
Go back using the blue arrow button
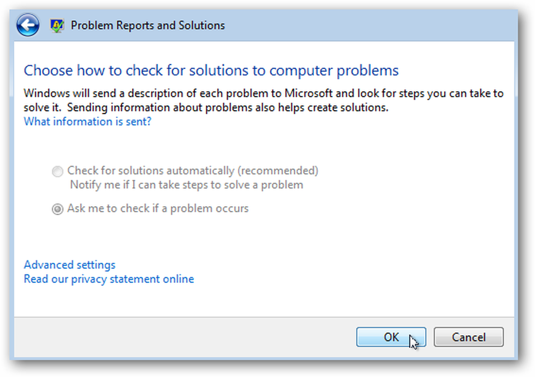tap(28, 25)
